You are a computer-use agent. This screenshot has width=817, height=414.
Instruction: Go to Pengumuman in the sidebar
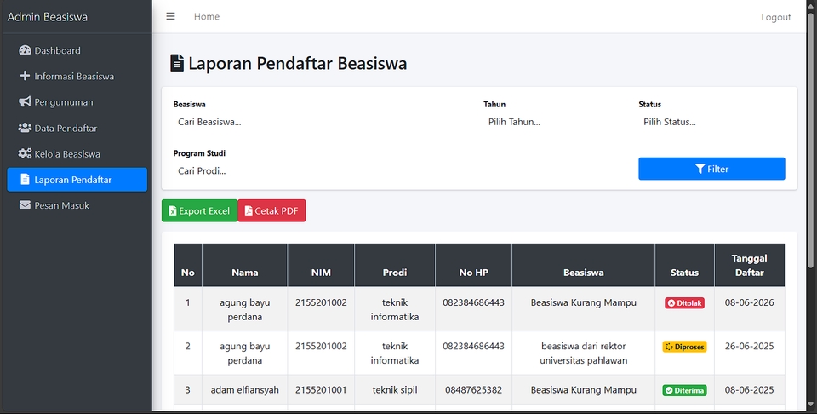[x=63, y=102]
